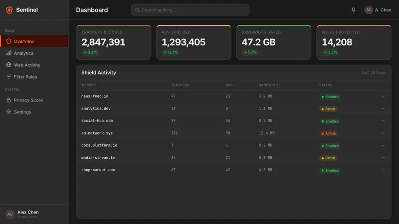Click the Shield Activity heading

(x=98, y=73)
